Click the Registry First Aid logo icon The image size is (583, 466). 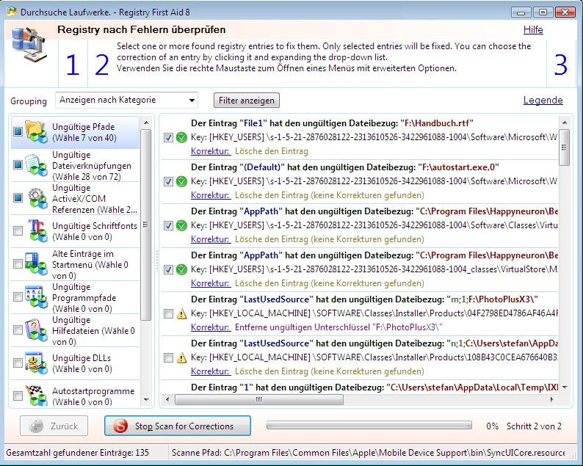tap(30, 44)
